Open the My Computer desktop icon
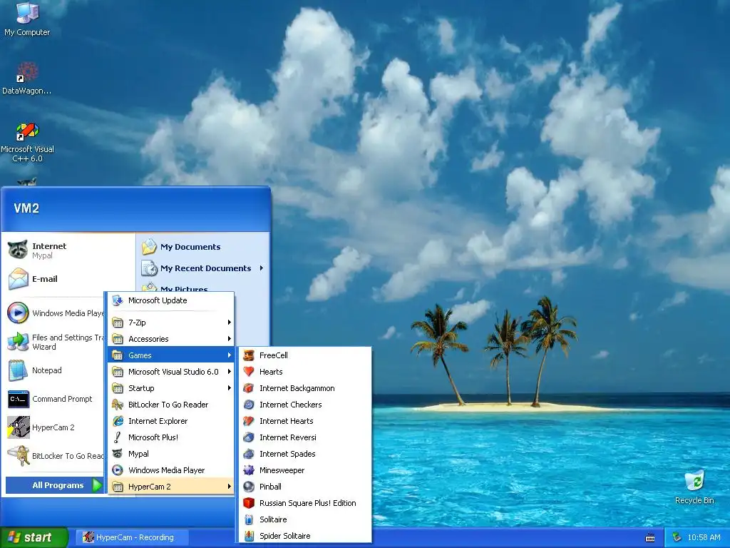Viewport: 730px width, 548px height. tap(27, 13)
